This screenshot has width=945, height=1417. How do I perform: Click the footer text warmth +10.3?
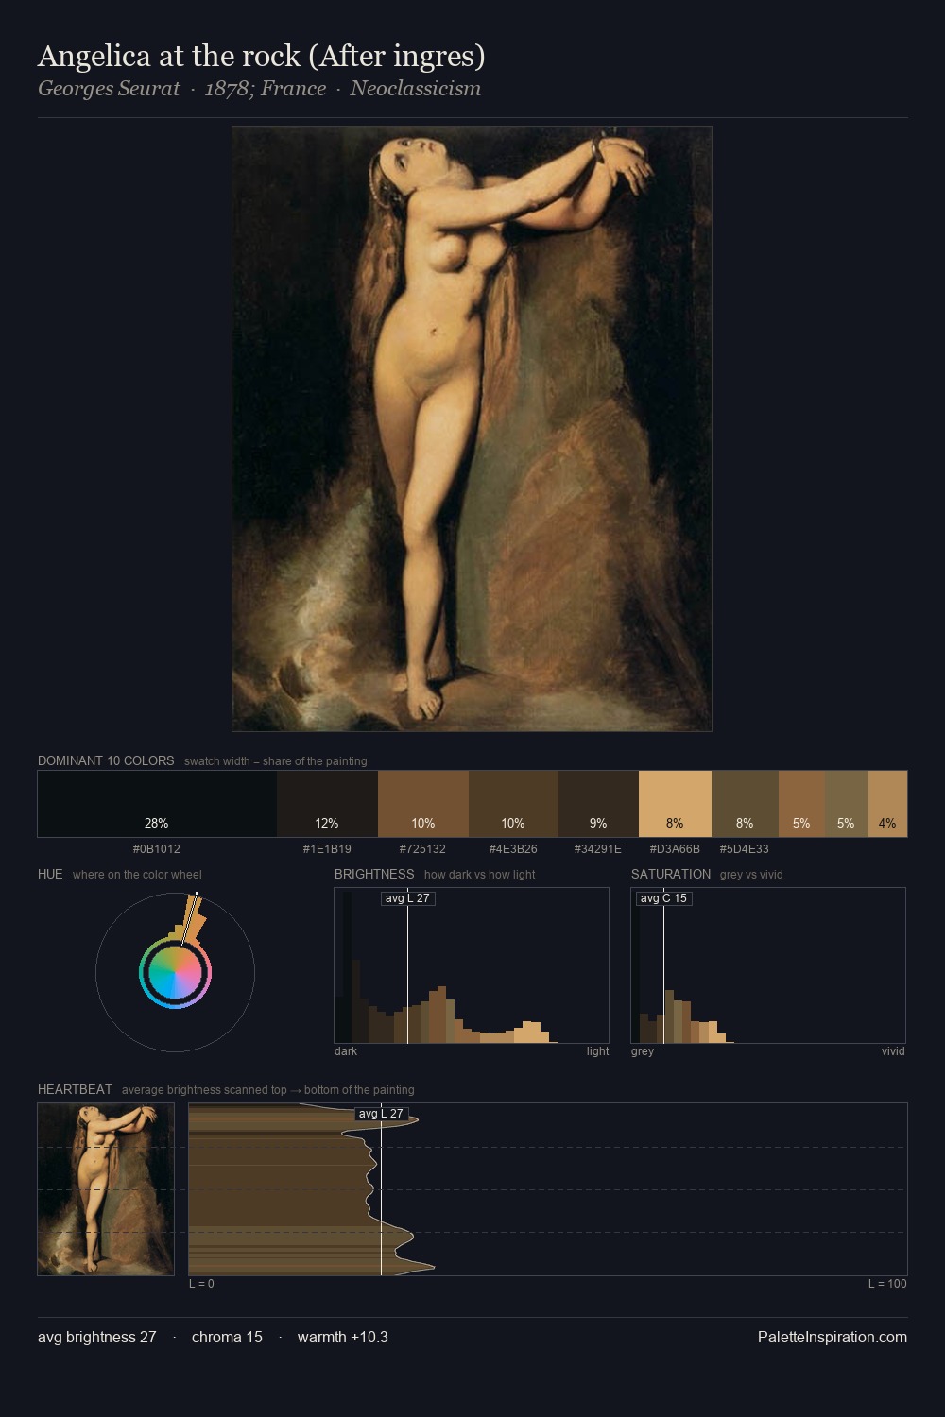click(343, 1337)
